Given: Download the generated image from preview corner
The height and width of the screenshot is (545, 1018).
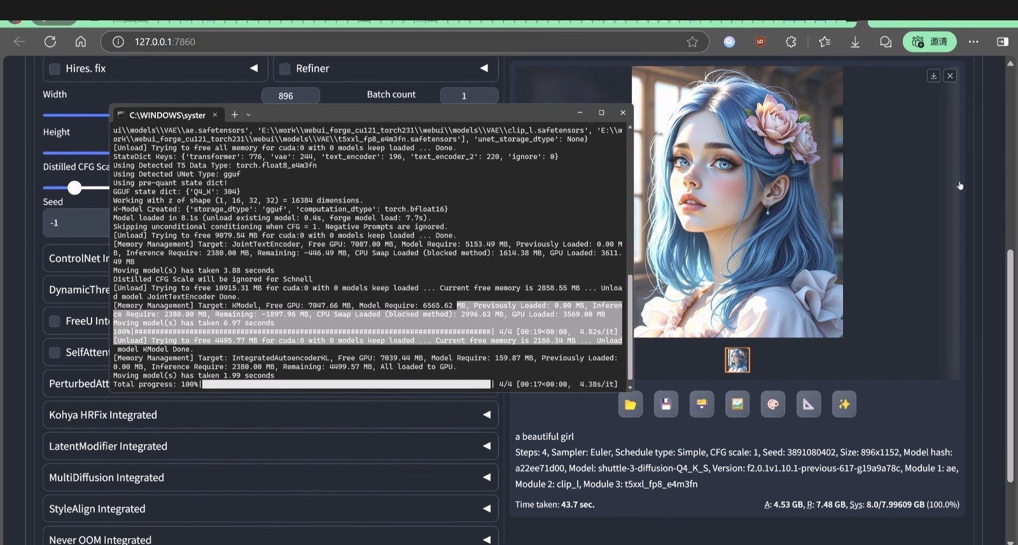Looking at the screenshot, I should (933, 76).
